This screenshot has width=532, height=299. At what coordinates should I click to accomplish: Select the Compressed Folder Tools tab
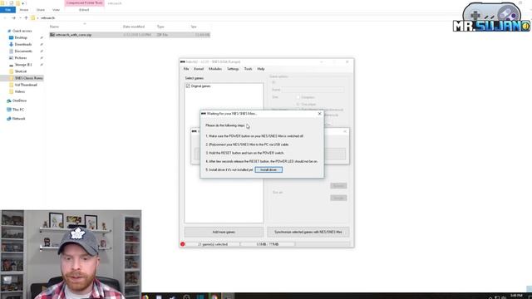click(85, 3)
